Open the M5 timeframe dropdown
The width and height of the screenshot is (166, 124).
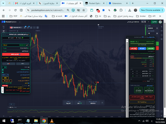coord(12,104)
